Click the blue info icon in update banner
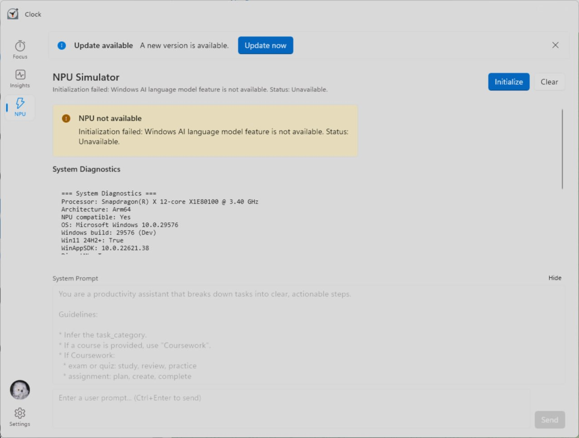The width and height of the screenshot is (579, 438). coord(62,46)
